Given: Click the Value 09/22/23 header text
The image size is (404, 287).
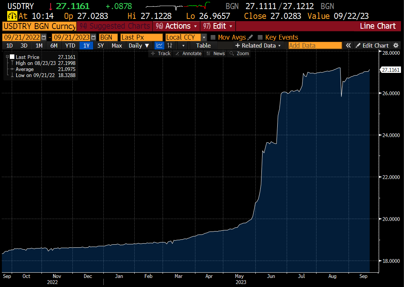Looking at the screenshot, I should (x=338, y=16).
